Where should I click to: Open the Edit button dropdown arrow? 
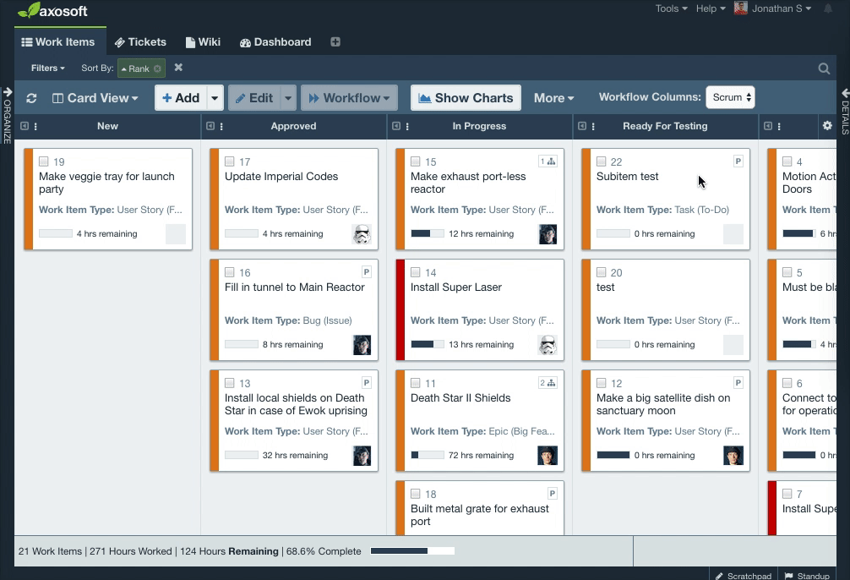[288, 98]
